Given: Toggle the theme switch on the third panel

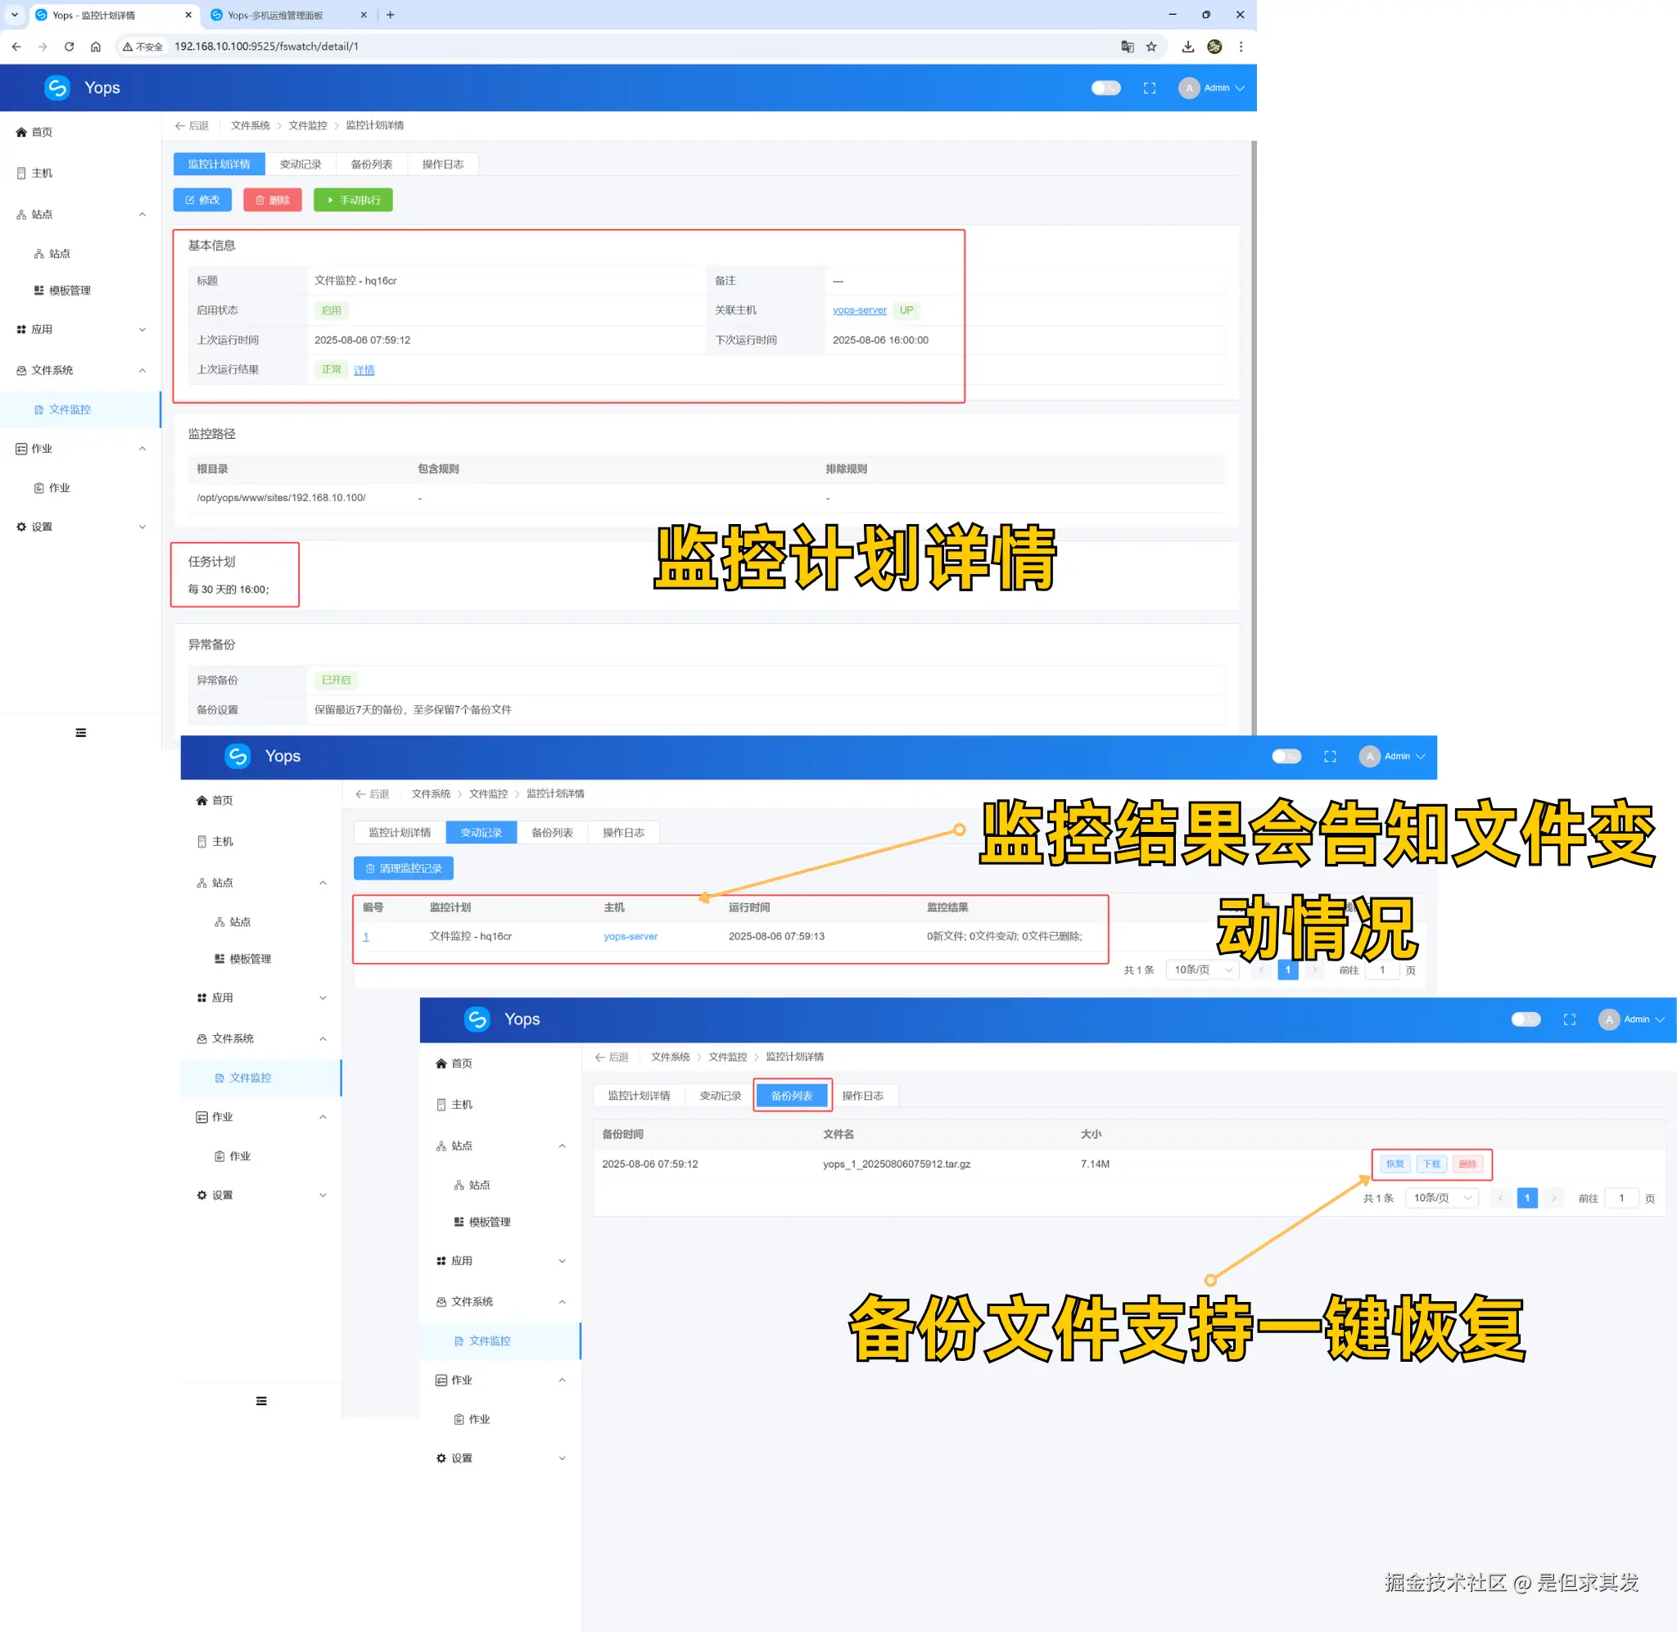Looking at the screenshot, I should [1526, 1019].
